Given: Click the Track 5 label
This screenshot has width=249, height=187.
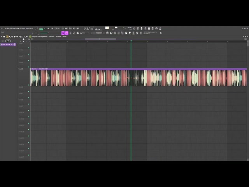Looking at the screenshot, I should (x=21, y=69).
